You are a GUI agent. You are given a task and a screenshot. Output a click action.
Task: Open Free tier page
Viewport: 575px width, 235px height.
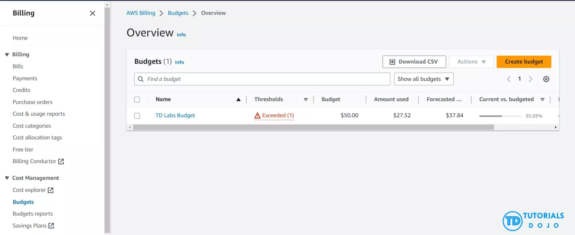[23, 150]
